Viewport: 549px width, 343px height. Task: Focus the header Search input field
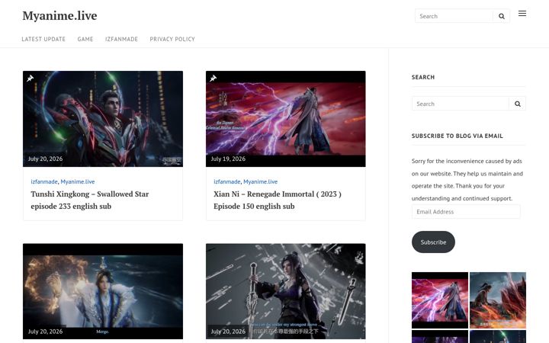pos(454,16)
